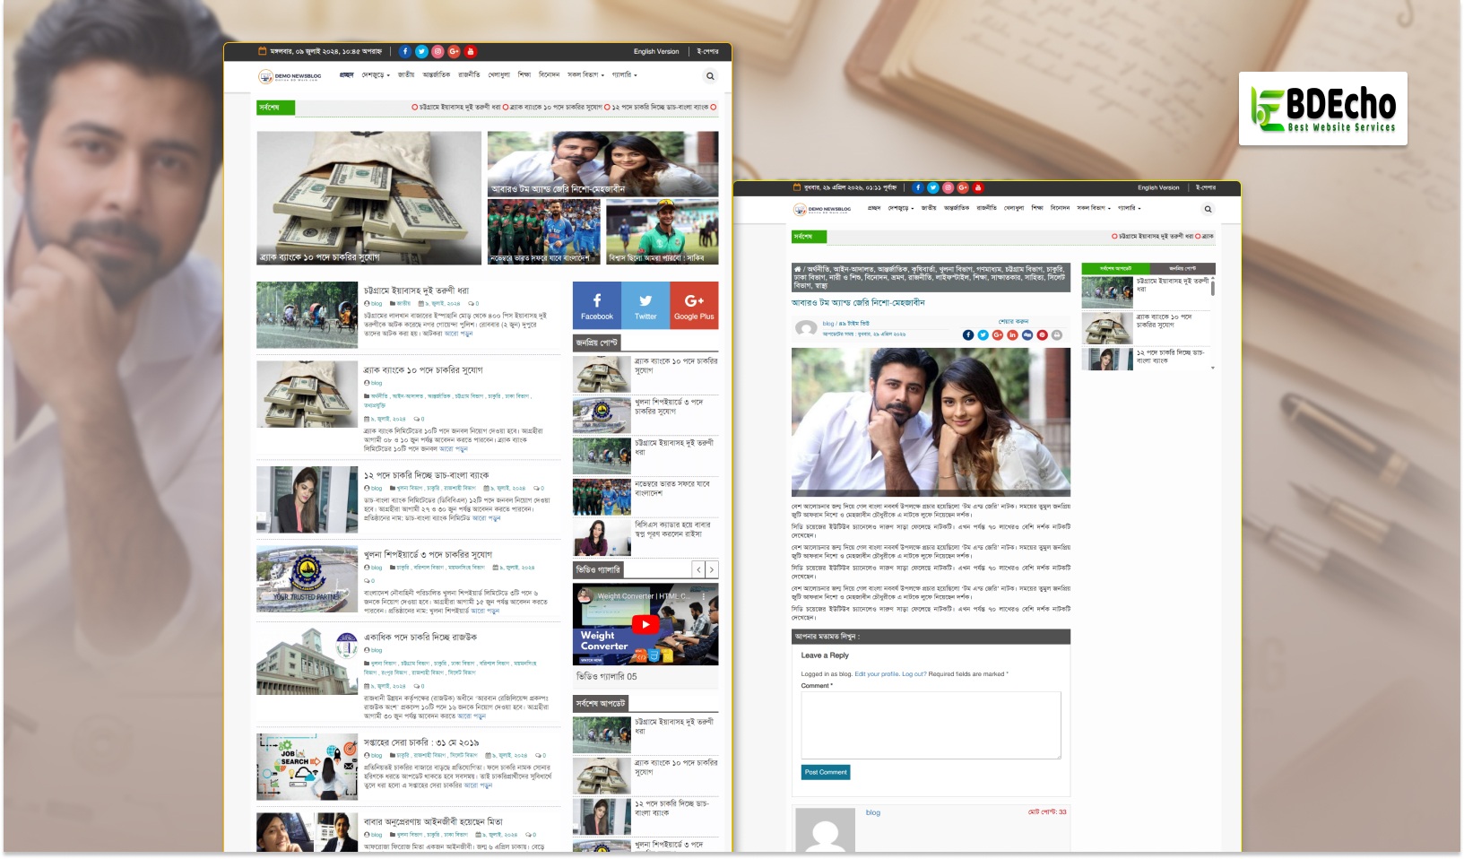Play the Weight Converter YouTube video
Screen dimensions: 1464x859
pos(647,625)
